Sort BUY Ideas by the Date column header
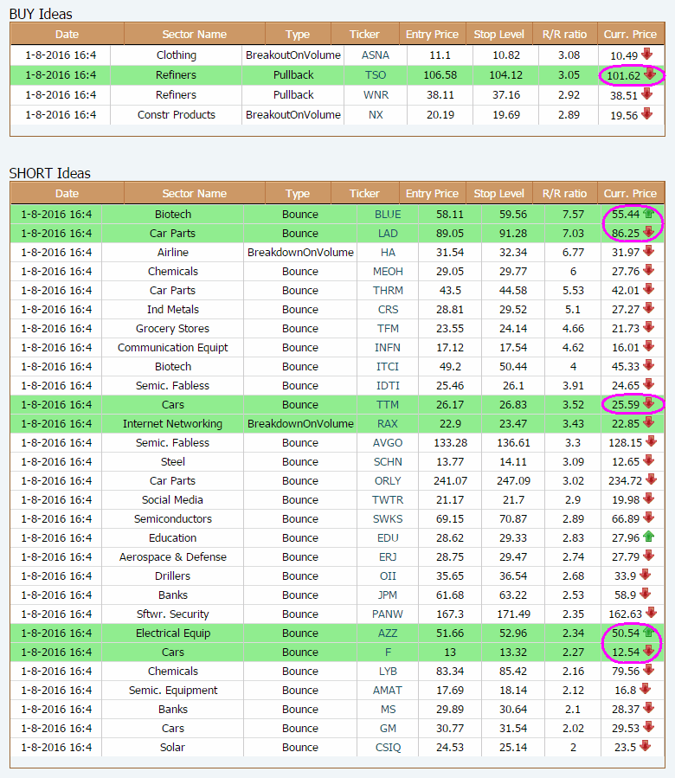 tap(67, 35)
